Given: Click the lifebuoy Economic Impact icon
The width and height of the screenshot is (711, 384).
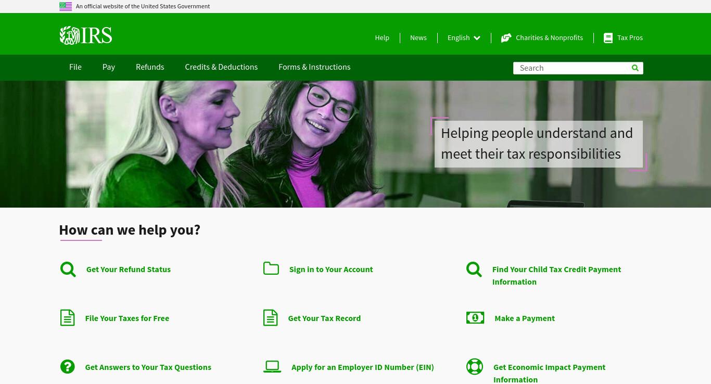Looking at the screenshot, I should tap(475, 367).
